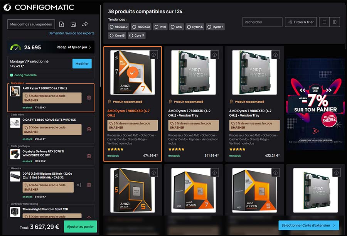Expand Récap. et fps en jeu
Image resolution: width=347 pixels, height=236 pixels.
(74, 47)
